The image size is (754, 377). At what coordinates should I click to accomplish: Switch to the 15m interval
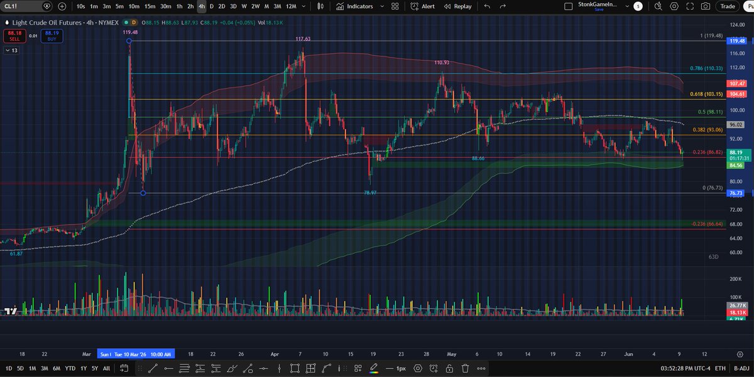tap(150, 6)
